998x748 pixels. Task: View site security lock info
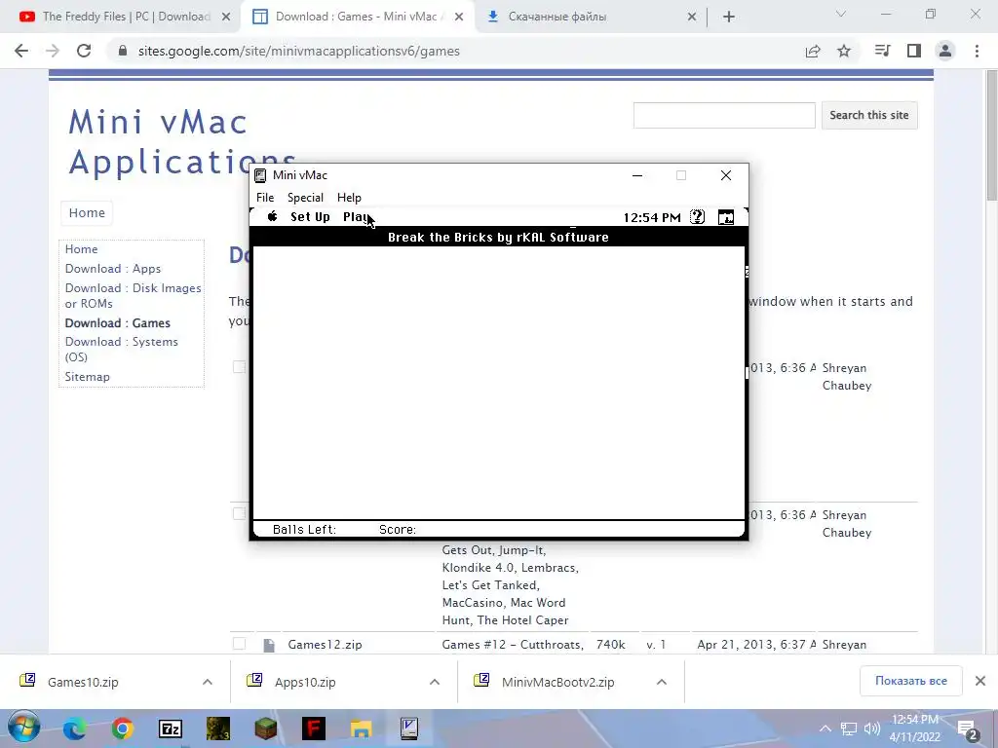[123, 51]
